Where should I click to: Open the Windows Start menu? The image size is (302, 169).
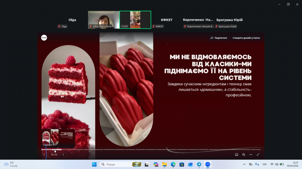tap(94, 164)
